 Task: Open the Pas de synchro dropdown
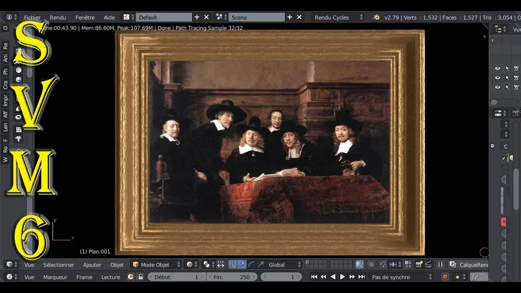(401, 277)
